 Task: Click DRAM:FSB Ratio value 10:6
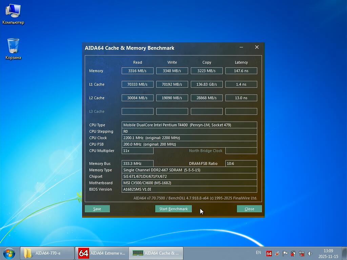coord(241,164)
